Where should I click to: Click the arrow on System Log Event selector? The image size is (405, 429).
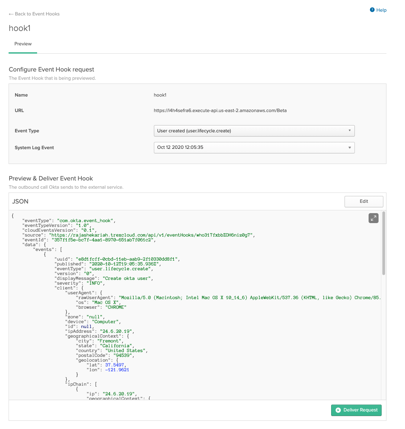(349, 147)
